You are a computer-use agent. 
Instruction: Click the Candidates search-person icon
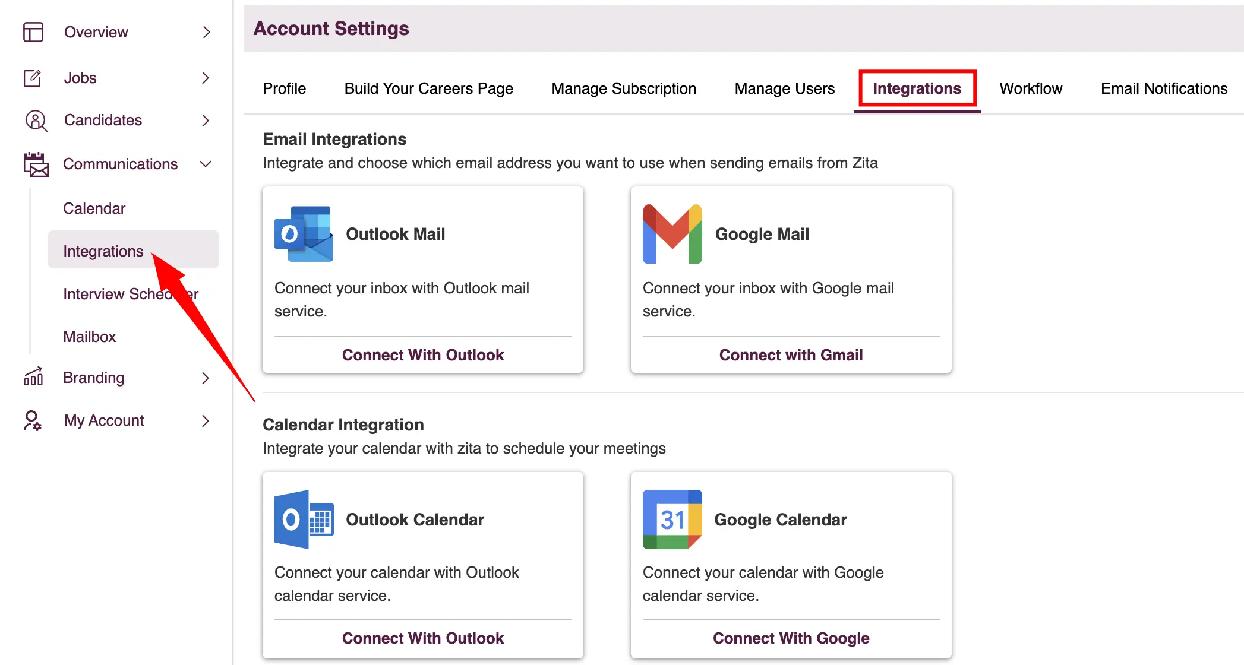click(x=36, y=121)
